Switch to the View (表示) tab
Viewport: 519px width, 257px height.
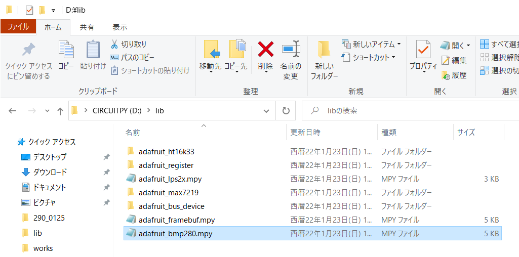click(120, 27)
